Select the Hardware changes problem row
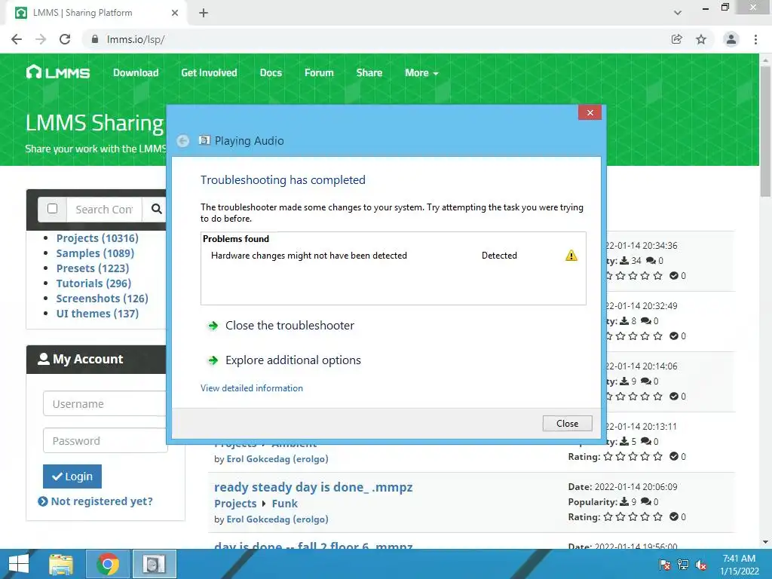 pyautogui.click(x=393, y=256)
